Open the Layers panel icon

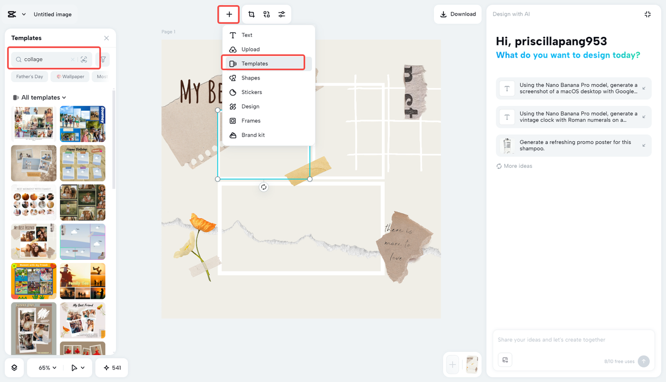click(14, 367)
